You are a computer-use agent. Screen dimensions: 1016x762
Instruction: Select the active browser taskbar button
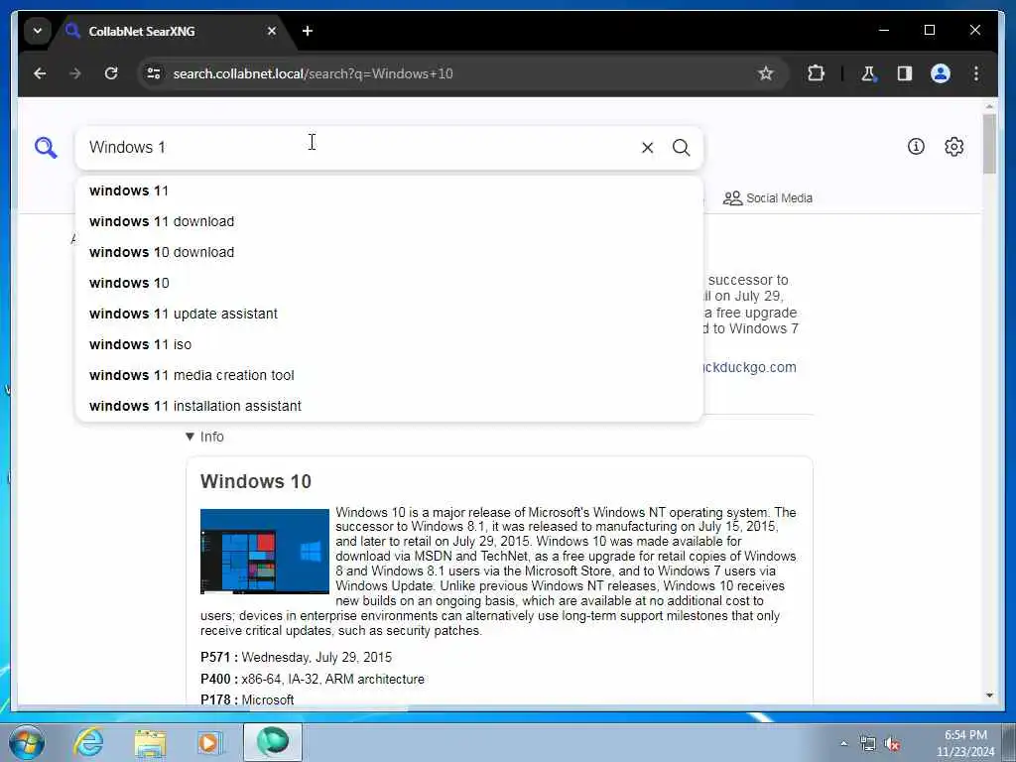click(x=272, y=742)
